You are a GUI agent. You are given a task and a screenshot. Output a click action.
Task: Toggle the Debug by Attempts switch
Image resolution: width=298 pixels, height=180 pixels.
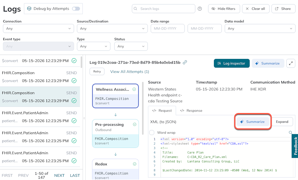point(76,9)
